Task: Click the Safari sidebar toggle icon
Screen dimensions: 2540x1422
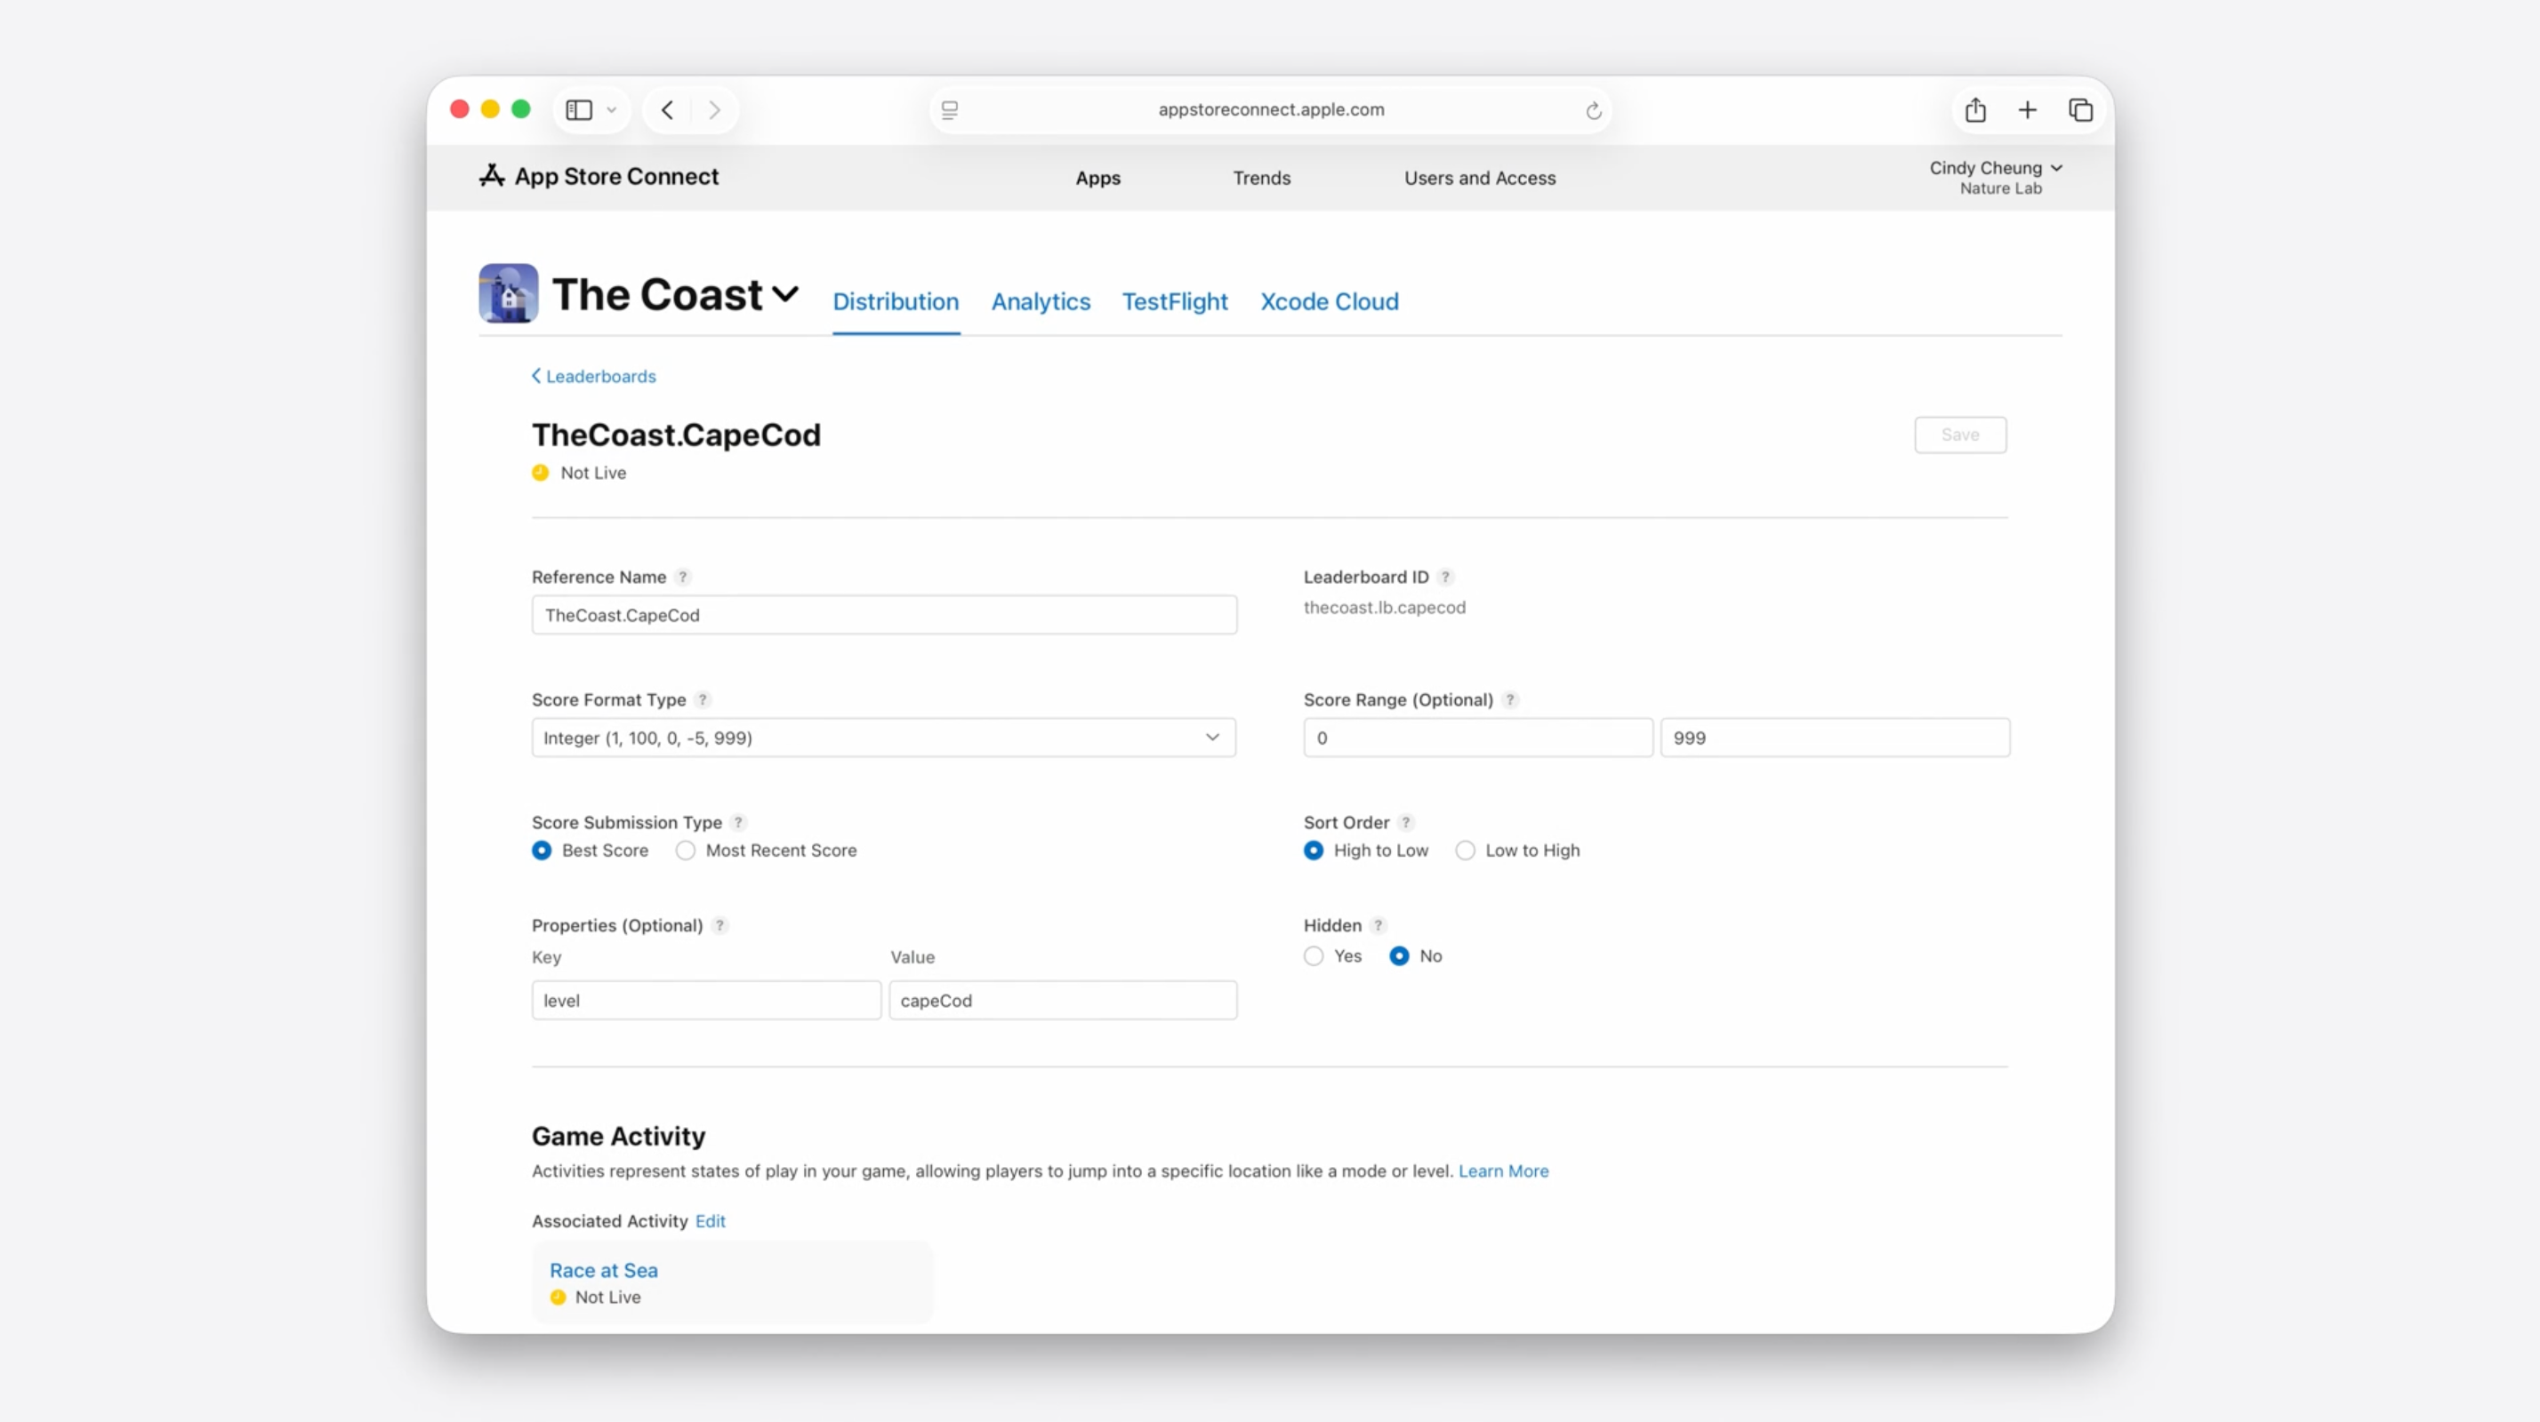Action: (579, 109)
